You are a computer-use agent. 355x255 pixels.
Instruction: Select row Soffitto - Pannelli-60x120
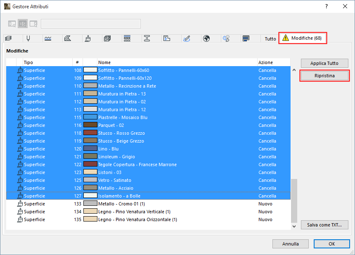[x=148, y=78]
